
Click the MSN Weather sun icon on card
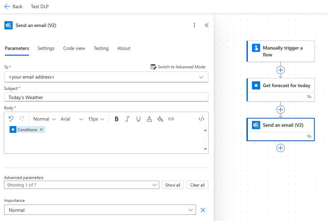coord(256,85)
